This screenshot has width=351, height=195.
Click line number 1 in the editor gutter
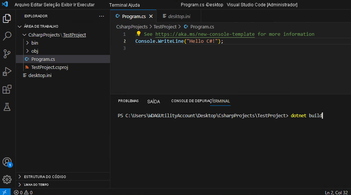(124, 34)
